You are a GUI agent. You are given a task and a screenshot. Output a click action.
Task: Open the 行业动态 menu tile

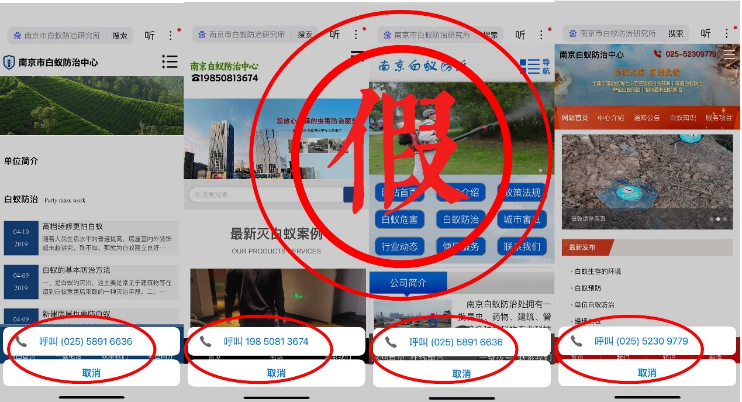click(400, 246)
